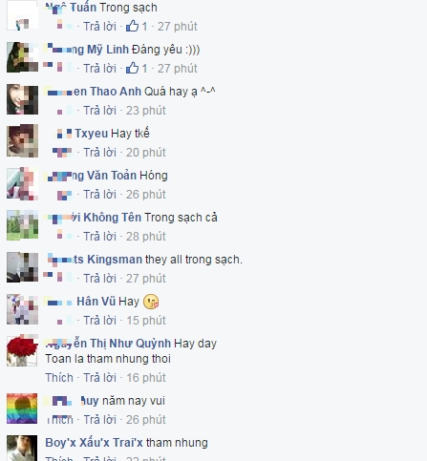The image size is (427, 461).
Task: Reply to Kingsman's trong sạch comment
Action: click(99, 279)
